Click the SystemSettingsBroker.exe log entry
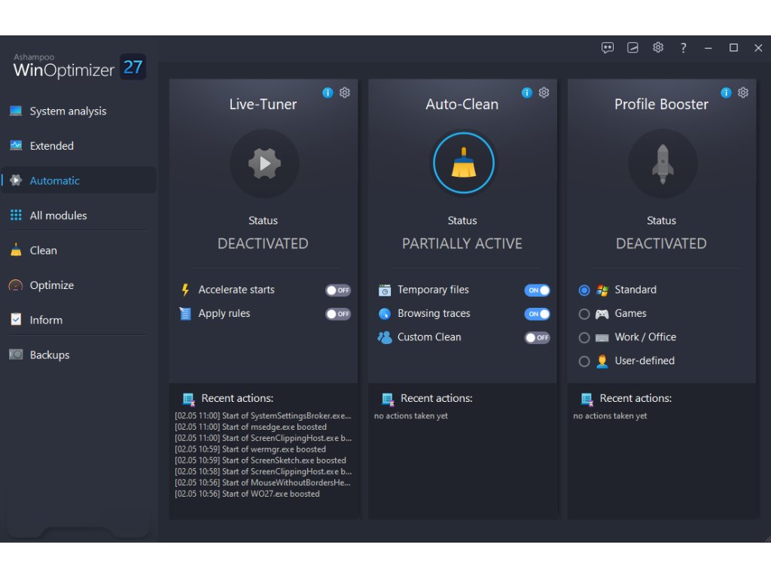The width and height of the screenshot is (771, 578). [x=263, y=415]
